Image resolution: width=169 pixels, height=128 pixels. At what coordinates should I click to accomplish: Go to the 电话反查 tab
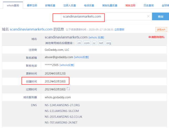click(x=89, y=5)
